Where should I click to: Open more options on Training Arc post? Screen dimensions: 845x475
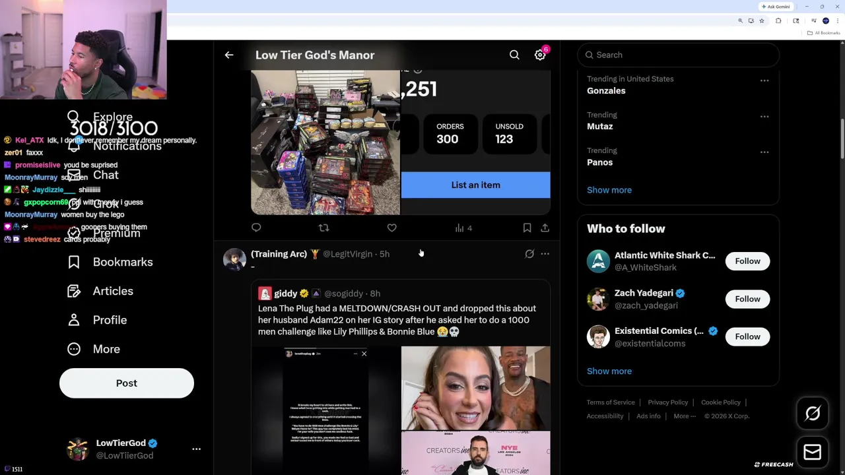pos(545,253)
